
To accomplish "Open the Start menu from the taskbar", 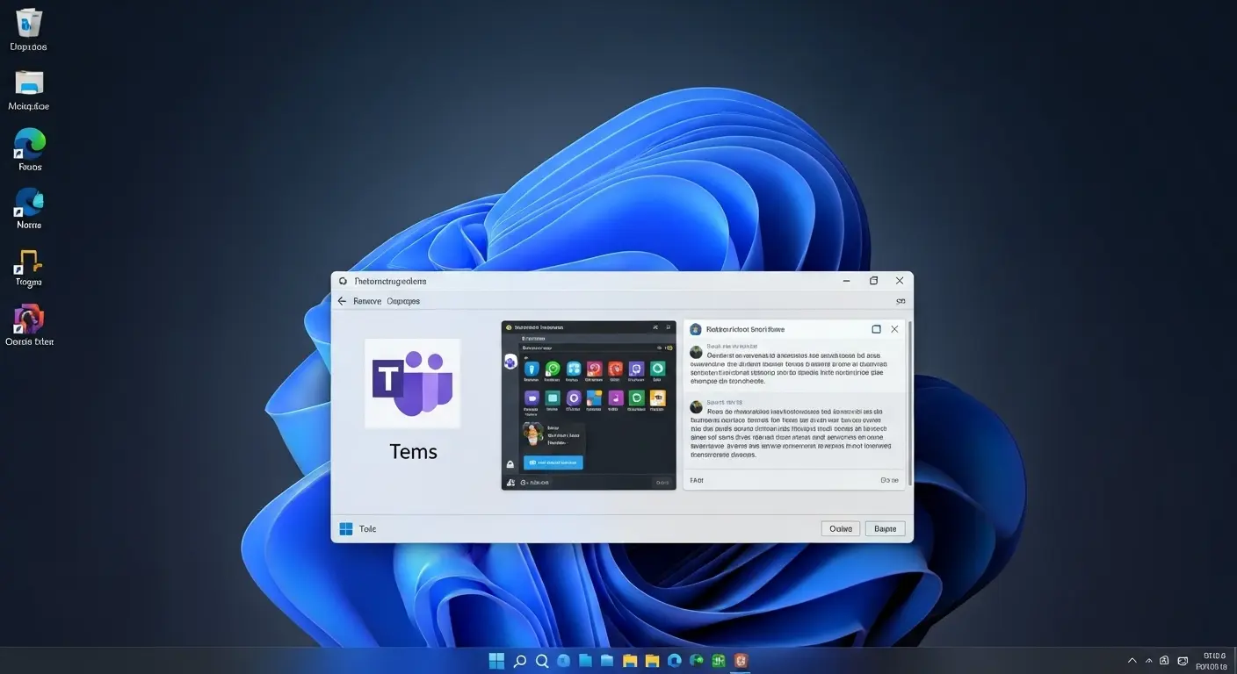I will (x=496, y=661).
